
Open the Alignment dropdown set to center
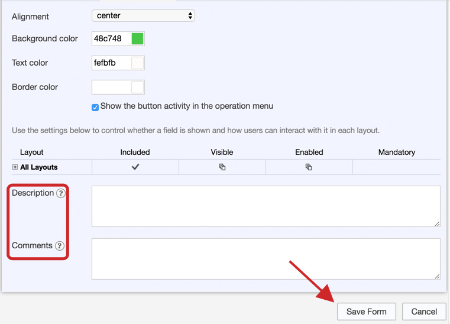click(143, 16)
